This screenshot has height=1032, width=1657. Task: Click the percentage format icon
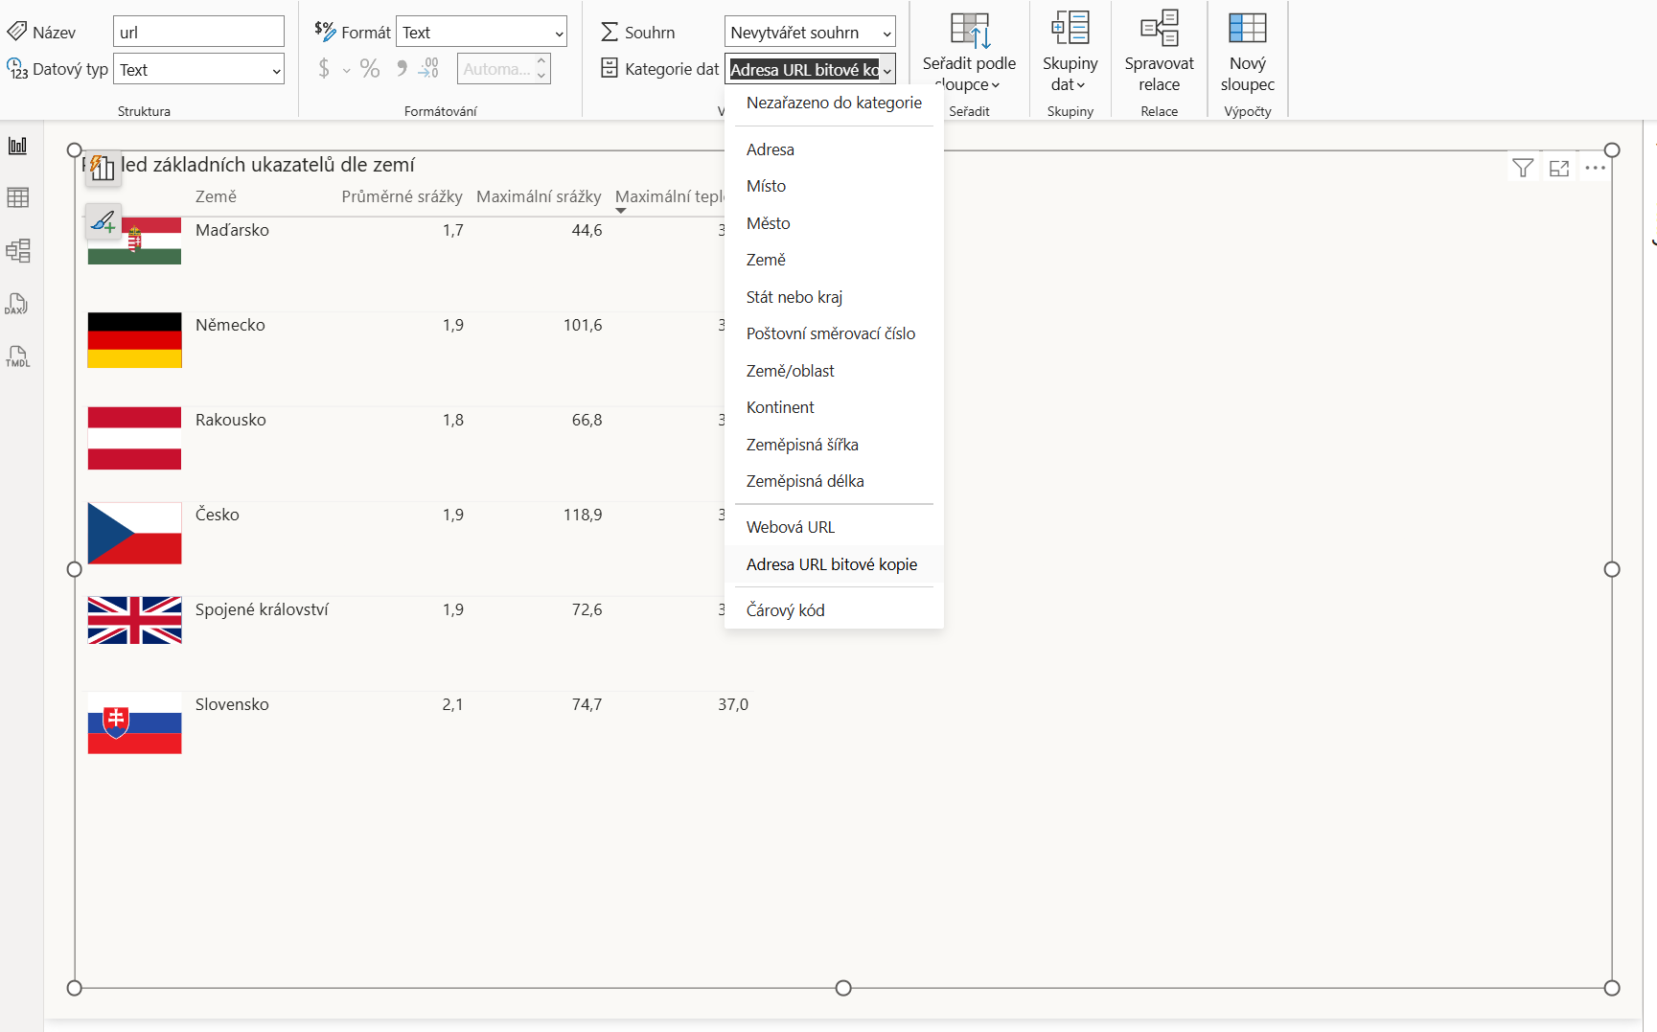(370, 69)
